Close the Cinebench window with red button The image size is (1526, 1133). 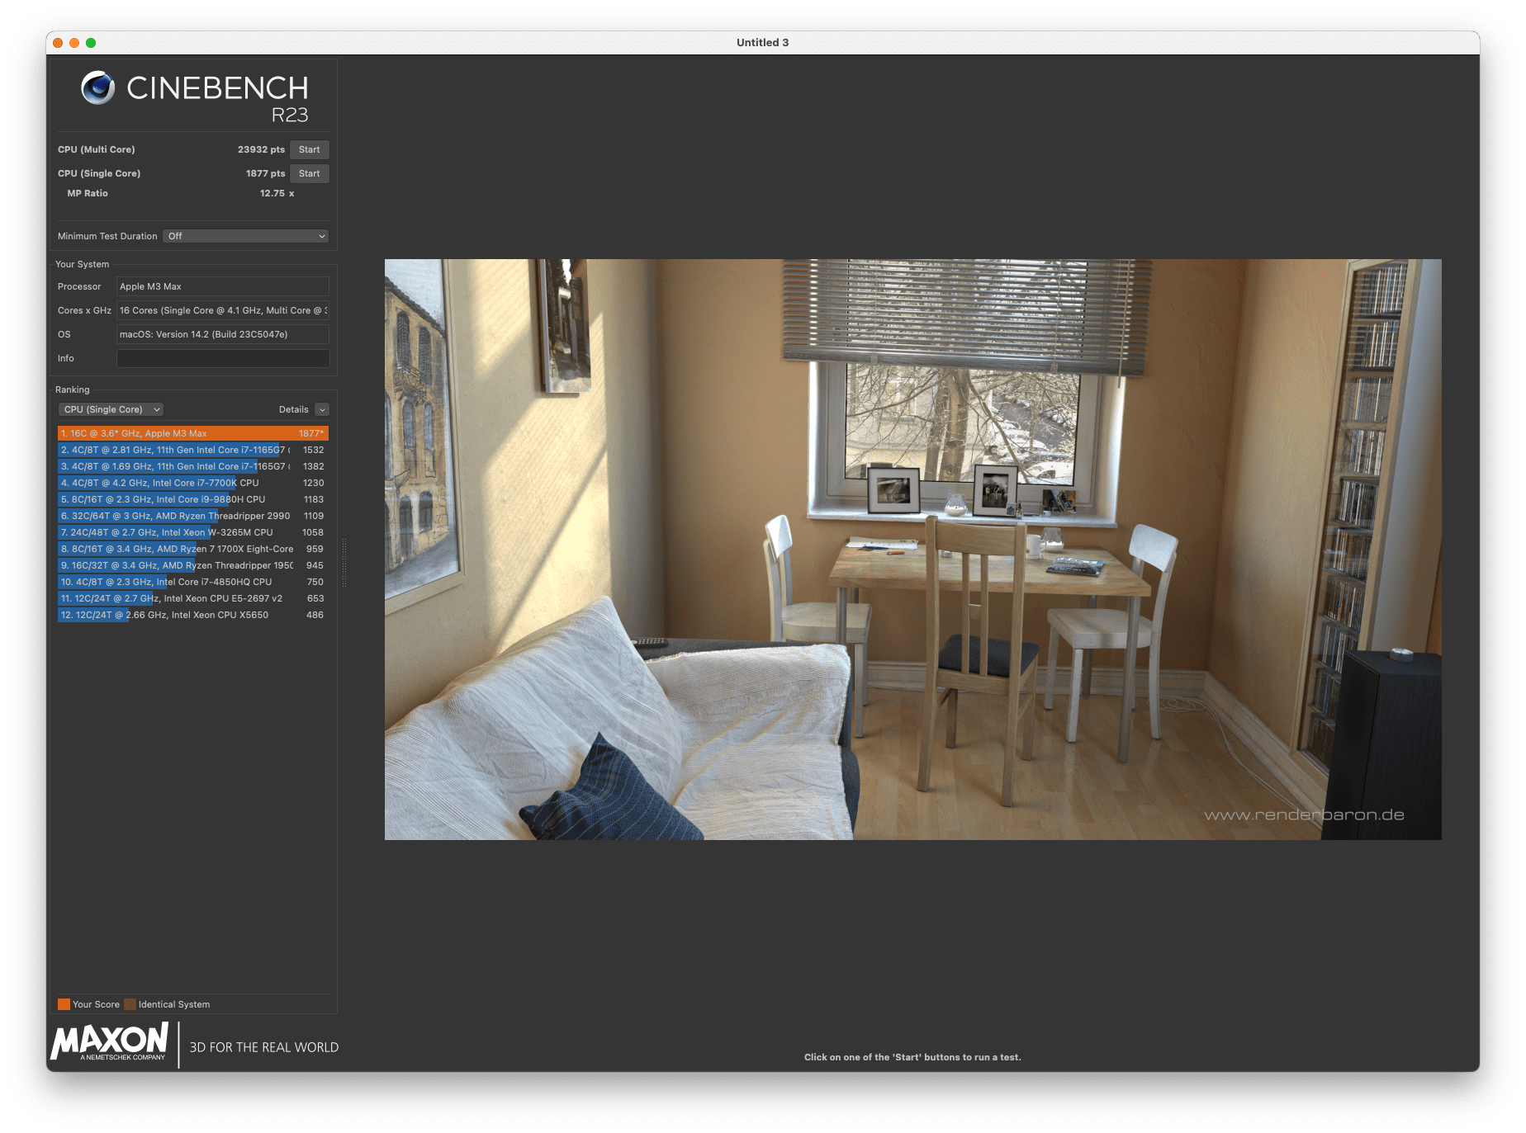(x=58, y=43)
